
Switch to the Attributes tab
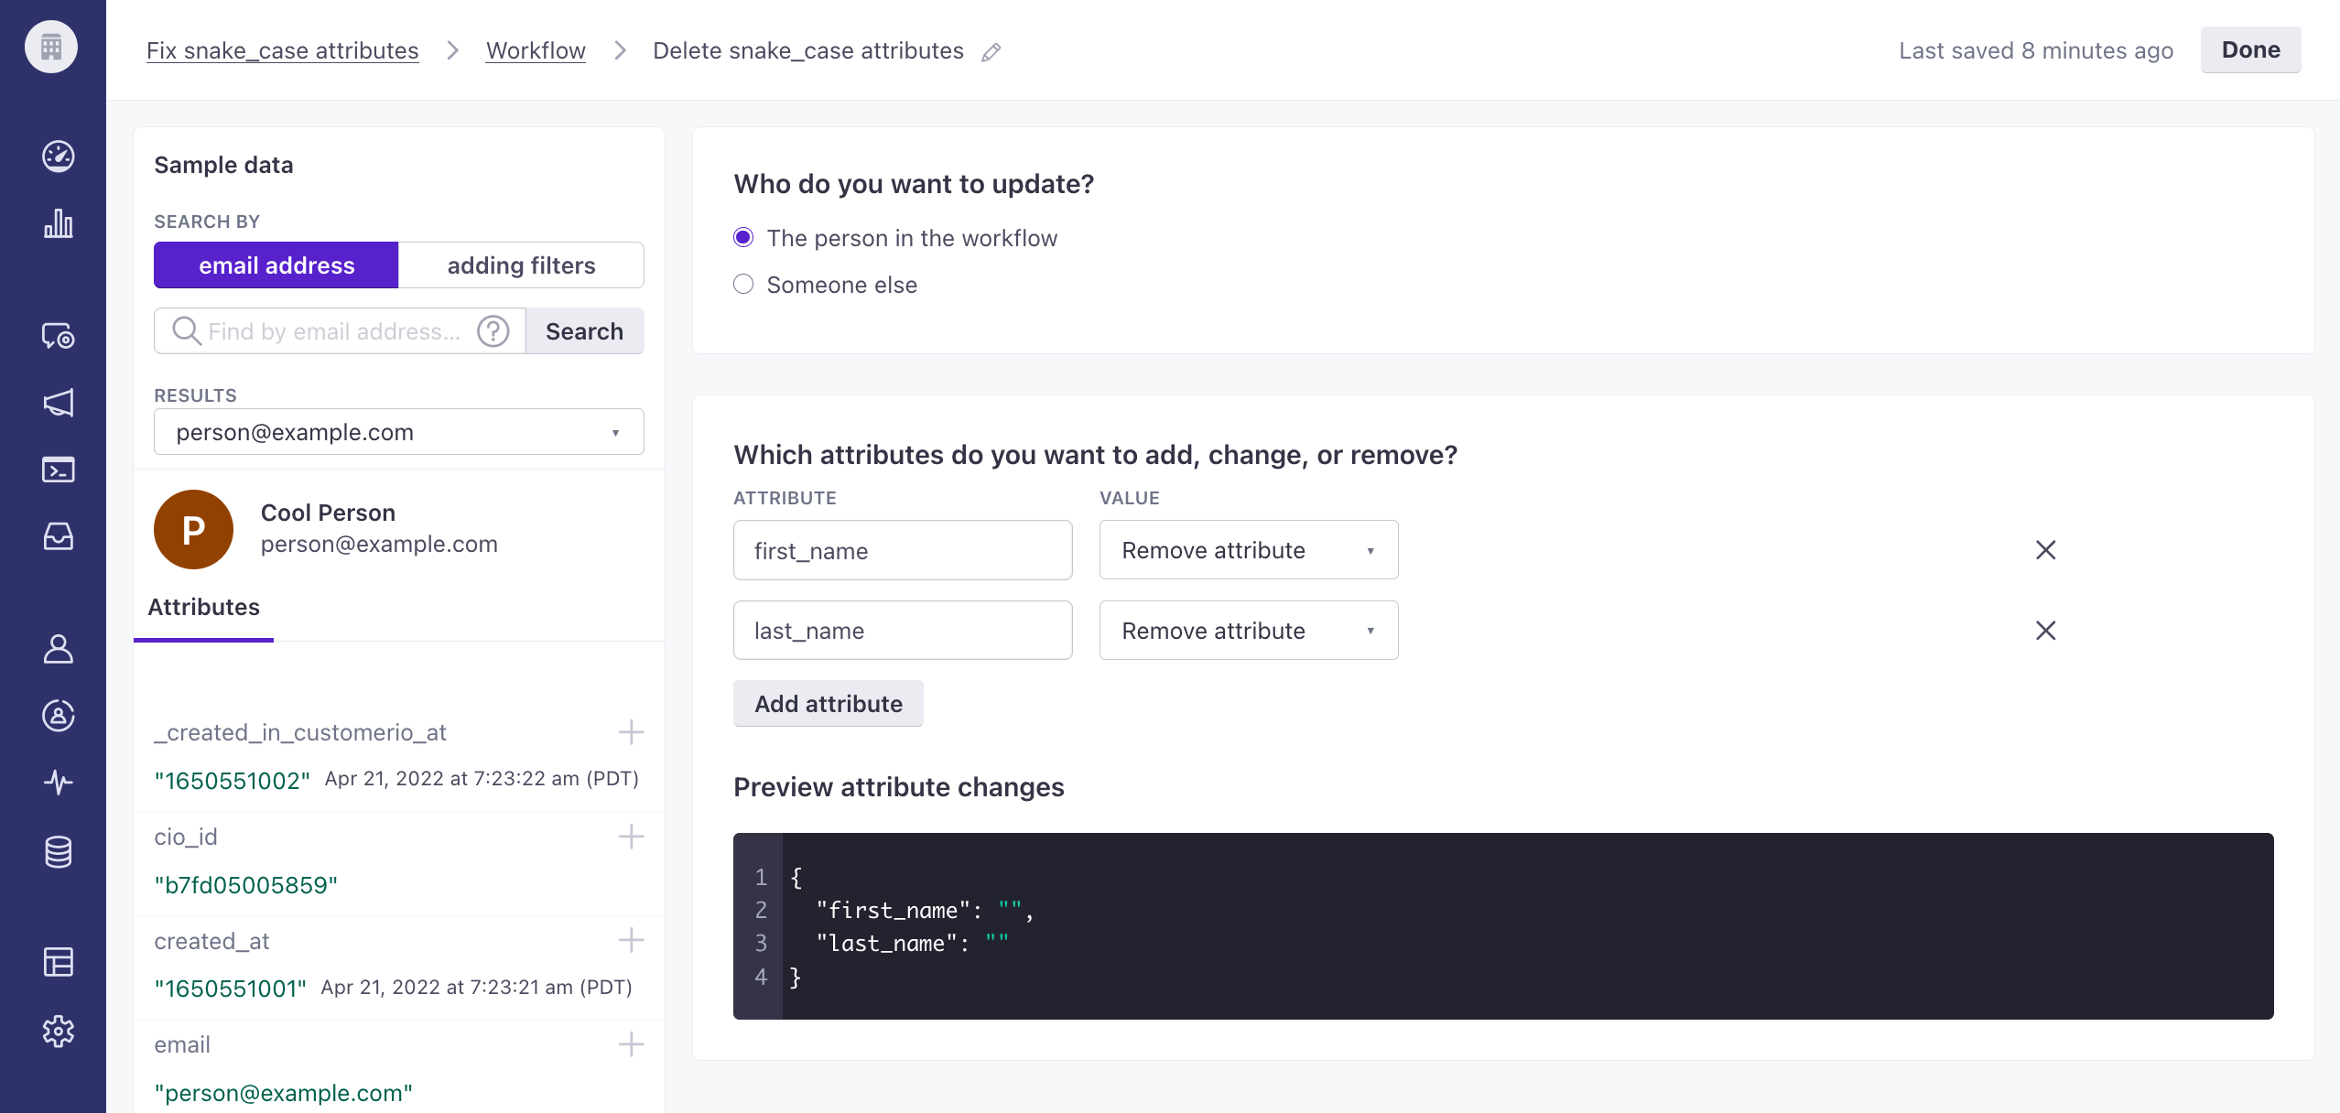point(203,608)
